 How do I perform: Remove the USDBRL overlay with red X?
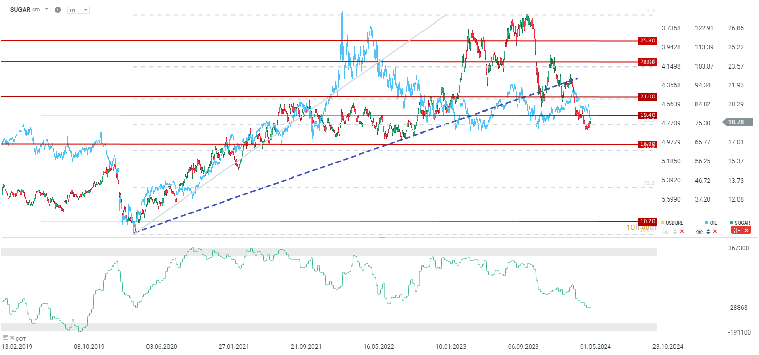682,231
